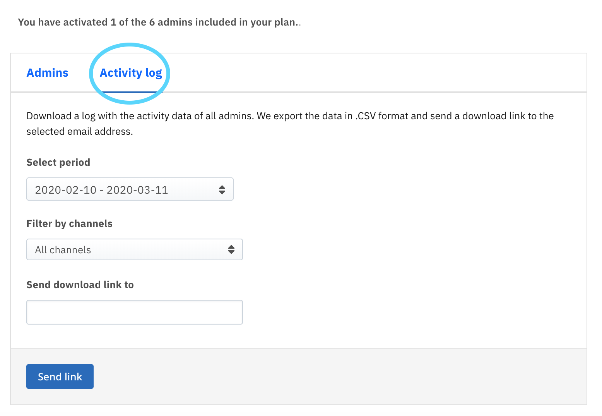Viewport: 602px width, 416px height.
Task: Click the down arrow in All channels box
Action: [231, 252]
